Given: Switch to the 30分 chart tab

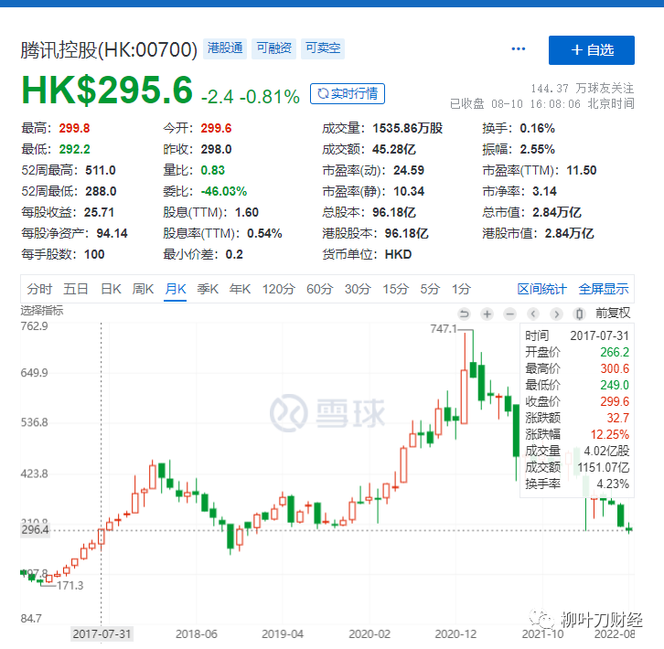Looking at the screenshot, I should (358, 289).
